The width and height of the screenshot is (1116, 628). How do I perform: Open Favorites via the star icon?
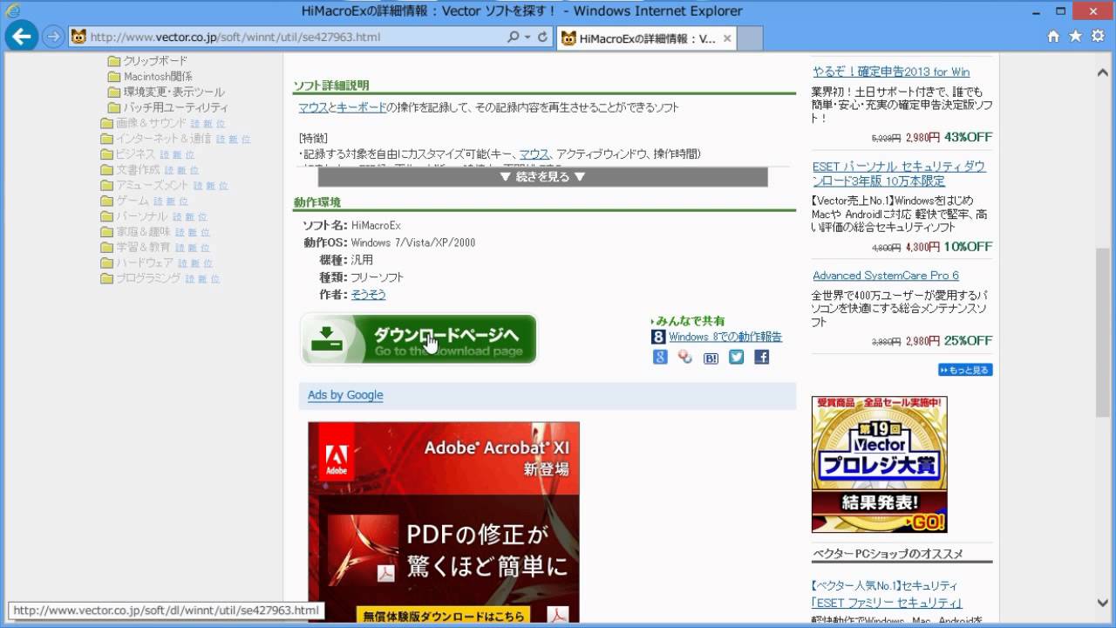(x=1075, y=37)
